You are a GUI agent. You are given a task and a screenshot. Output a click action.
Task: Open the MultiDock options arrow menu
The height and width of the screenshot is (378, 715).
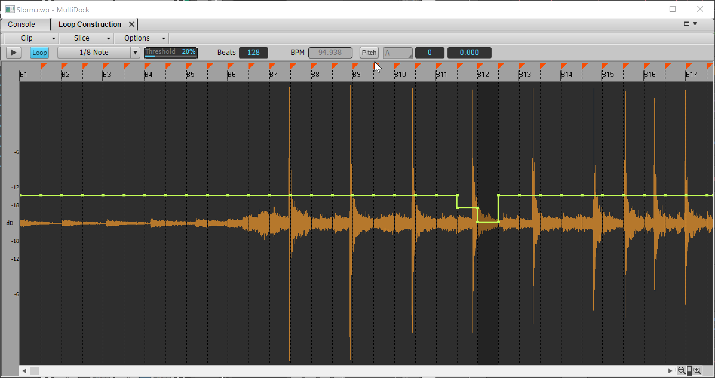[695, 24]
